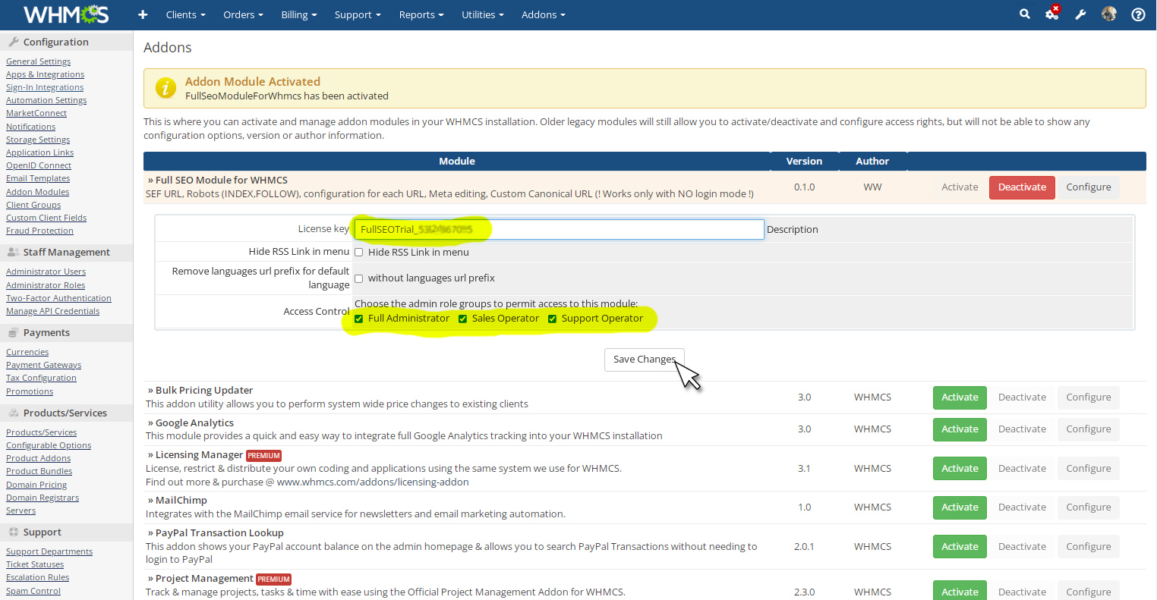Click the Products/Services sidebar heading
Viewport: 1157px width, 600px height.
click(x=66, y=413)
